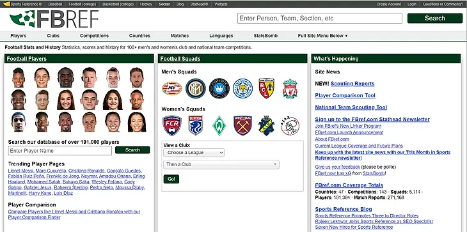
Task: Open the FBref.com Coverage Totals link
Action: [349, 185]
